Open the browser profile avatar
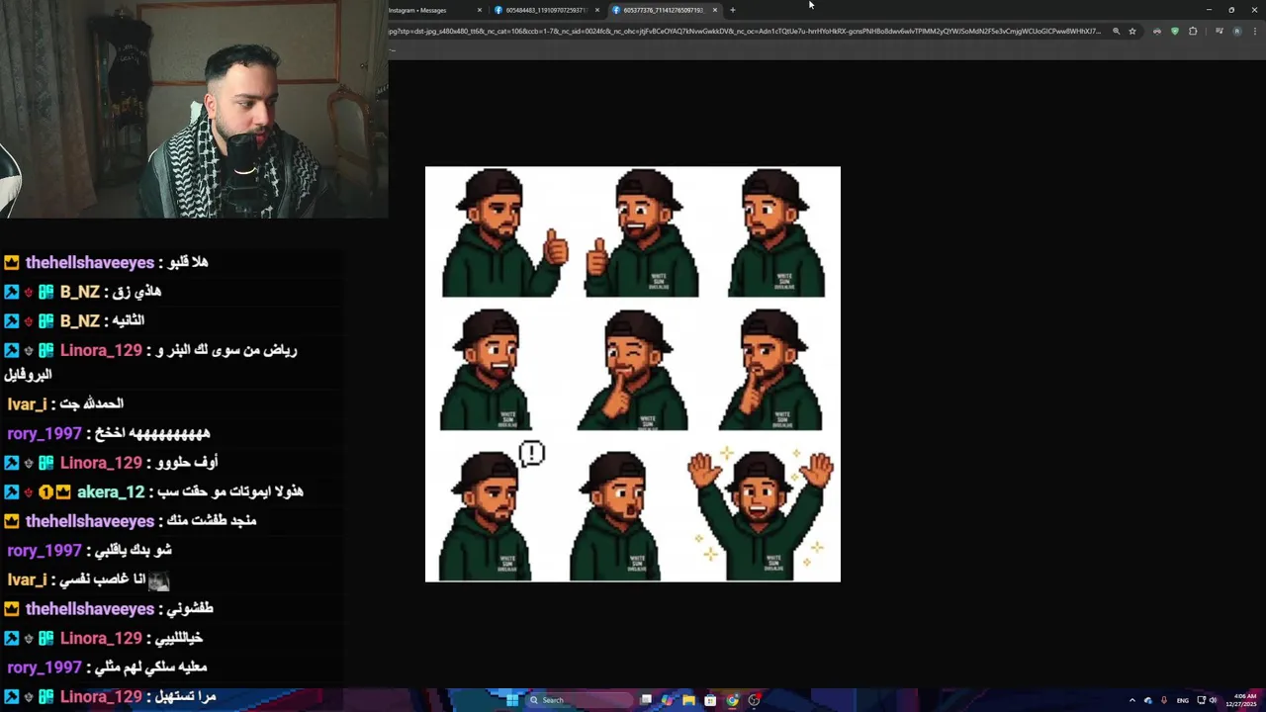Viewport: 1266px width, 712px height. [1236, 31]
